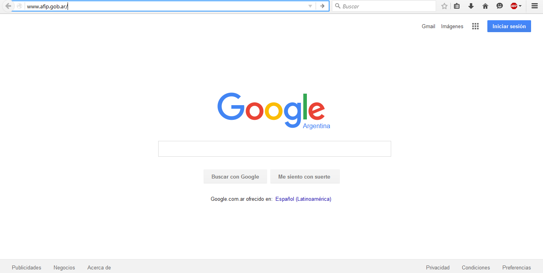Click the Adblock Plus ABP icon
Viewport: 543px width, 273px height.
pos(514,6)
